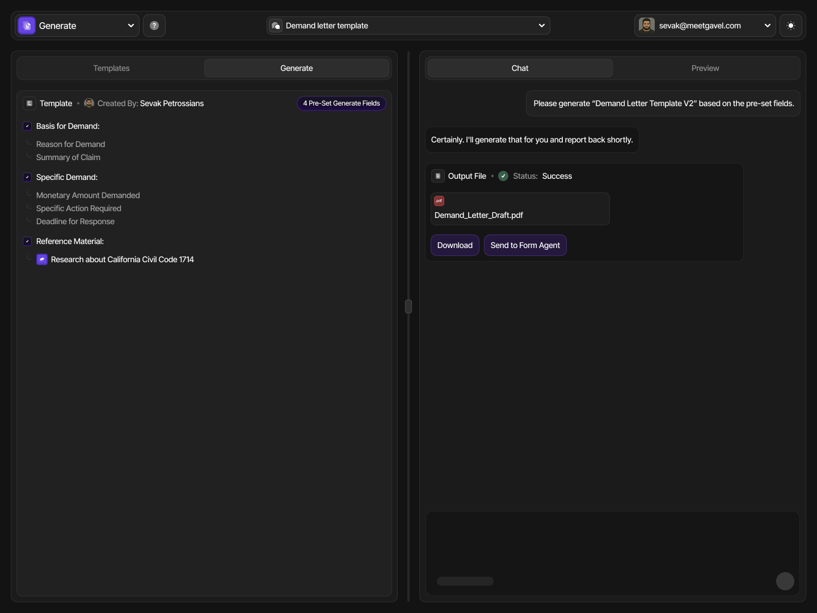817x613 pixels.
Task: Click the template document icon beside Template label
Action: [30, 103]
